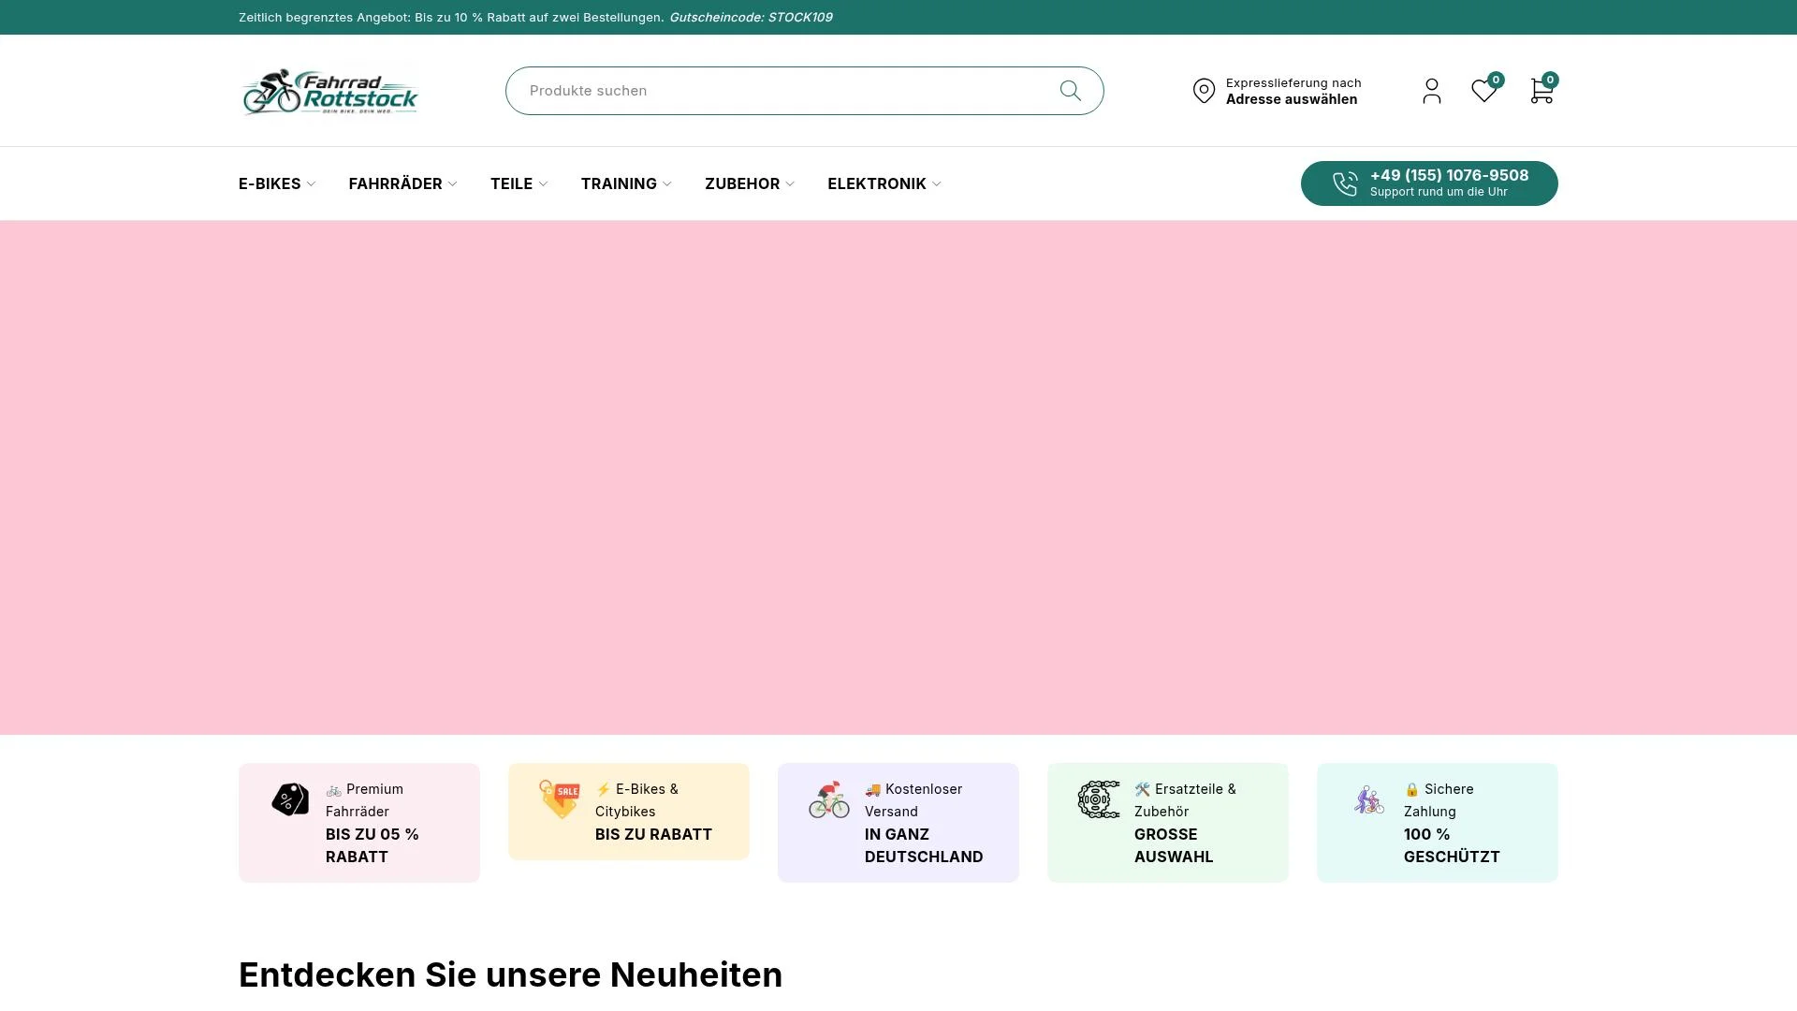Click Adresse auswählen link
Viewport: 1797px width, 1011px height.
click(1292, 99)
